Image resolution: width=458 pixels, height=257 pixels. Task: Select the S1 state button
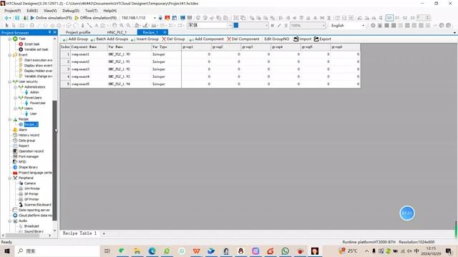point(397,18)
